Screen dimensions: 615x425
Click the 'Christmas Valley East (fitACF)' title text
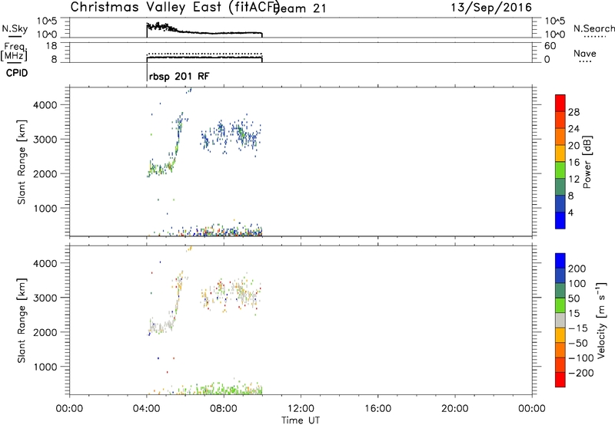175,8
